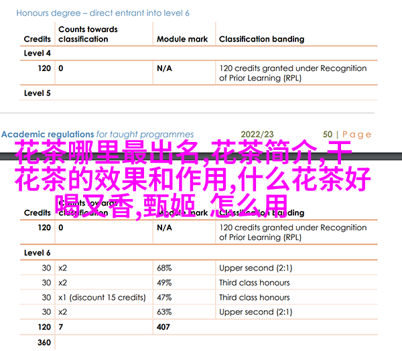Click the '50 | Page' page number
The image size is (402, 351).
[347, 134]
